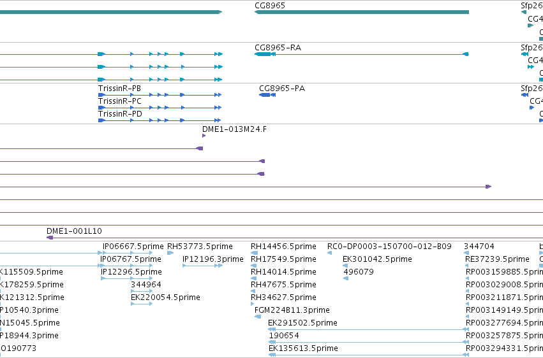Select the RP003277694.5prime EST label
This screenshot has width=543, height=358.
(x=504, y=323)
